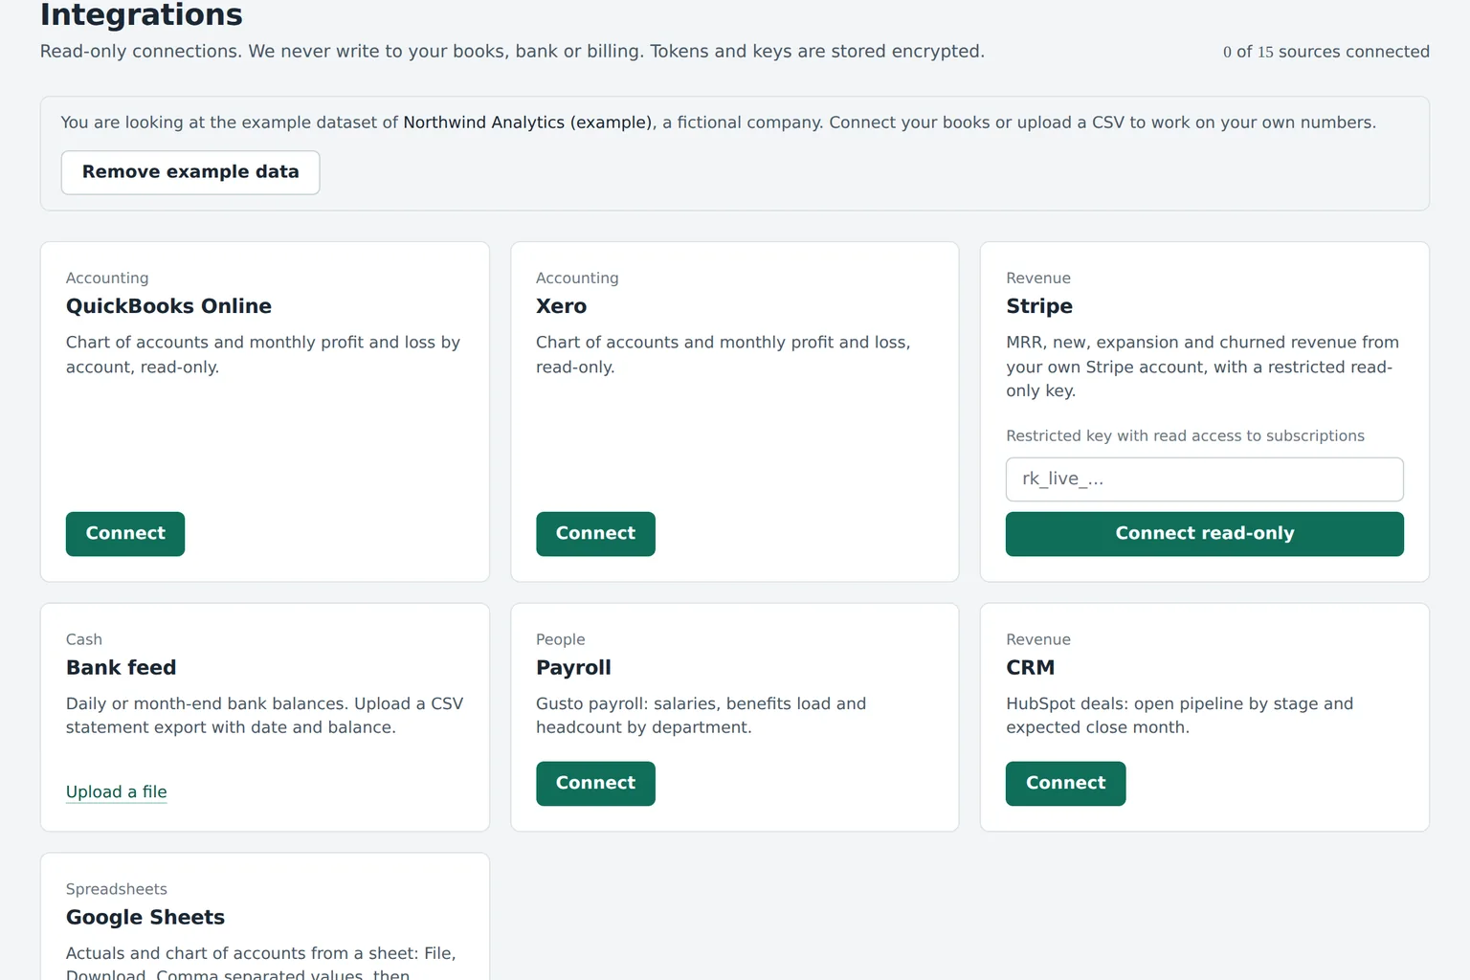The image size is (1470, 980).
Task: Select the Stripe card title
Action: [1039, 306]
